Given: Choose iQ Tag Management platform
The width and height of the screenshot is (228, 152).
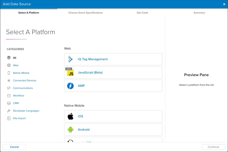Looking at the screenshot, I should [113, 59].
